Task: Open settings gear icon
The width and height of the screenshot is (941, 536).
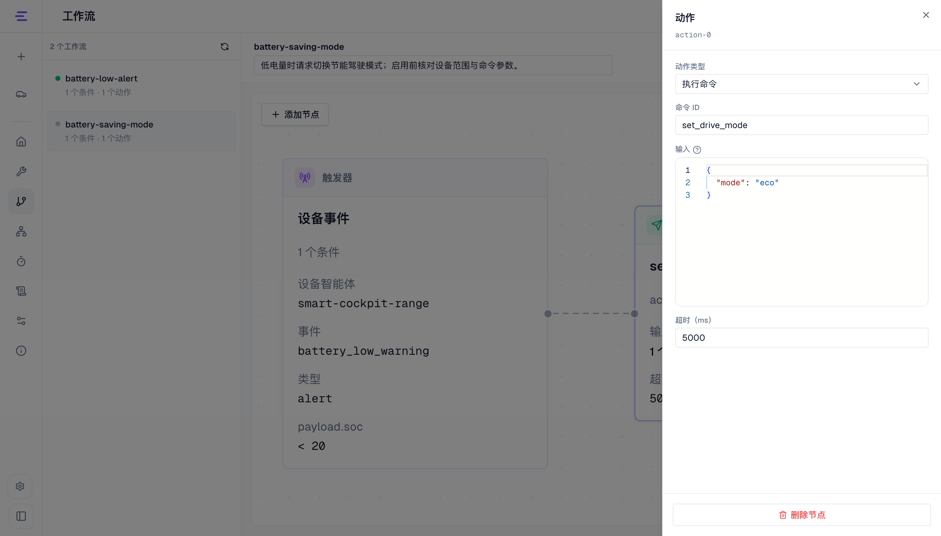Action: click(x=20, y=486)
